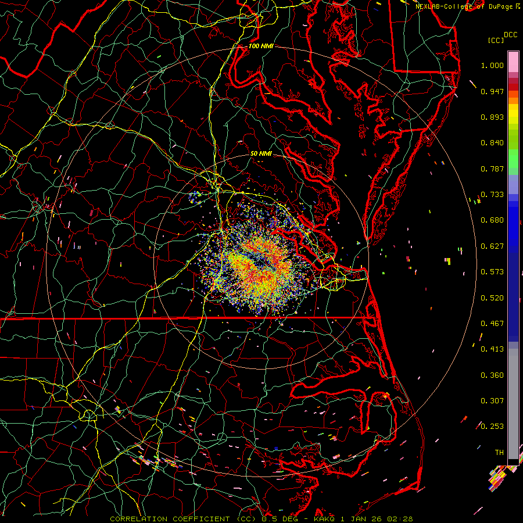523x523 pixels.
Task: Click the DCC legend title
Action: pos(510,35)
